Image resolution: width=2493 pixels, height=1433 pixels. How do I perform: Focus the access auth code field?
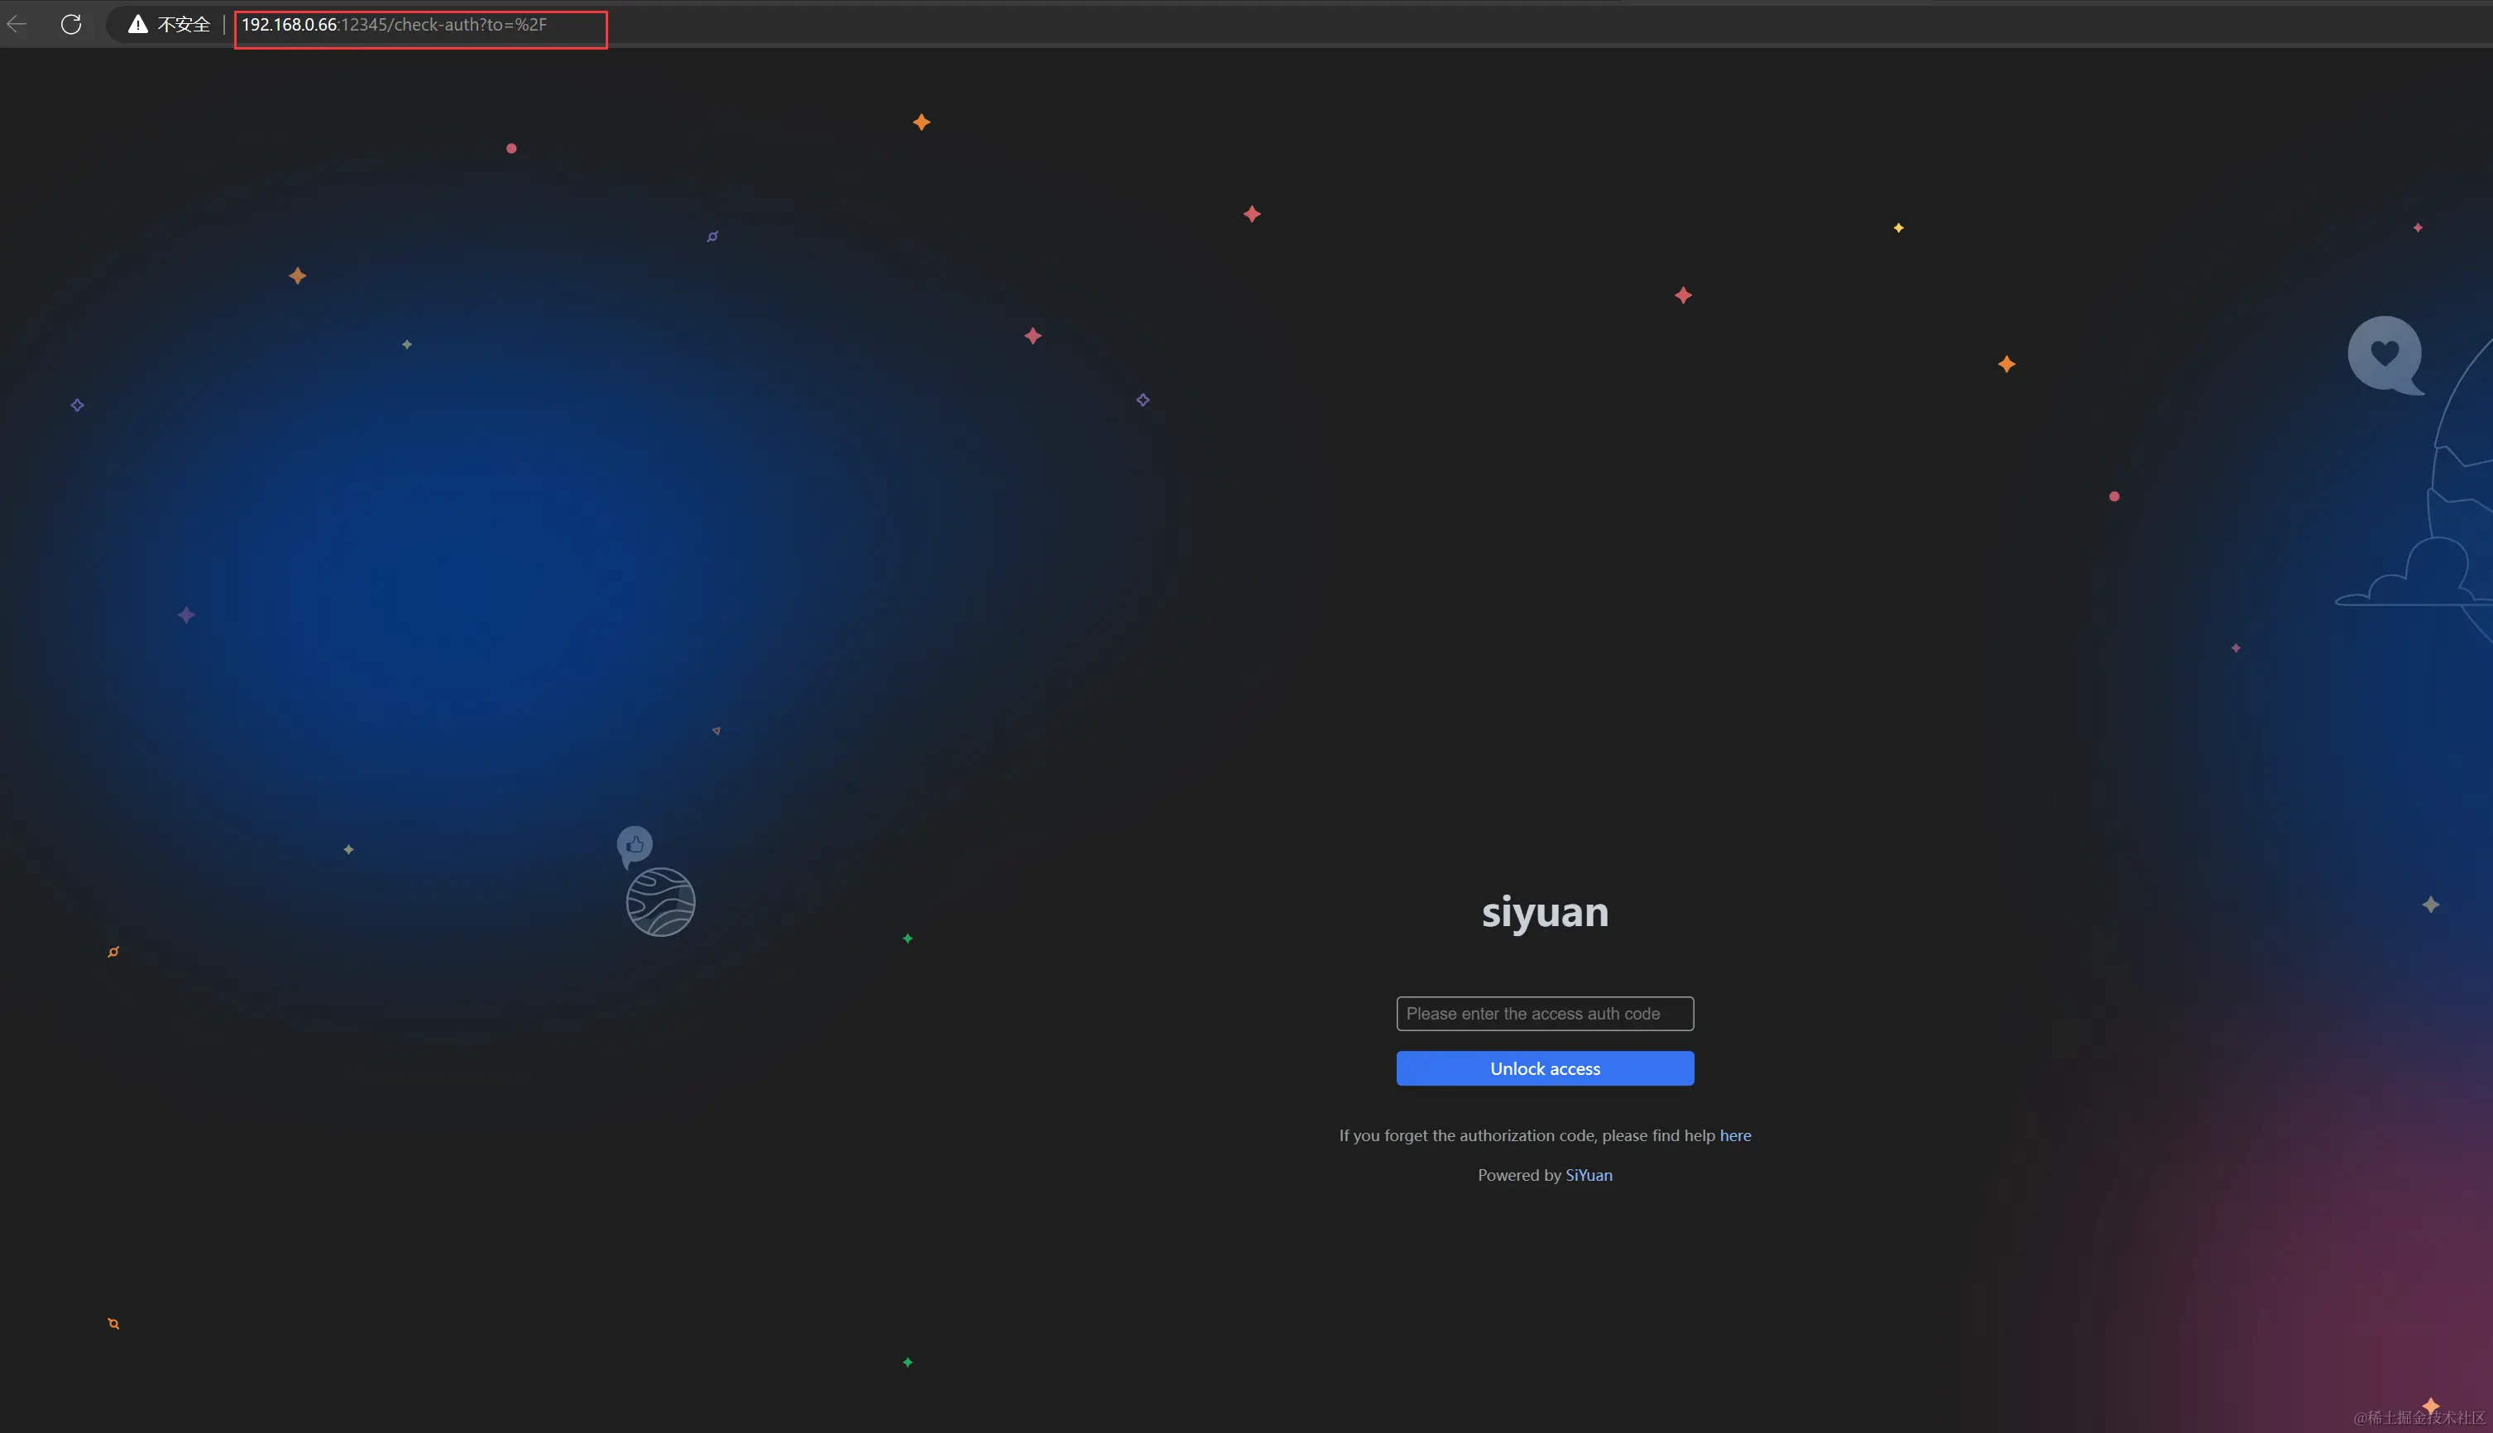pyautogui.click(x=1544, y=1014)
